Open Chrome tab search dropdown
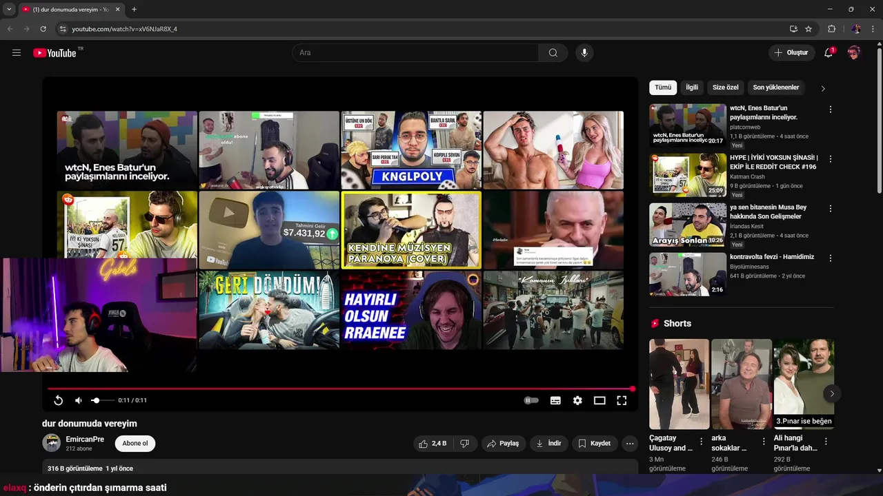 pyautogui.click(x=9, y=10)
